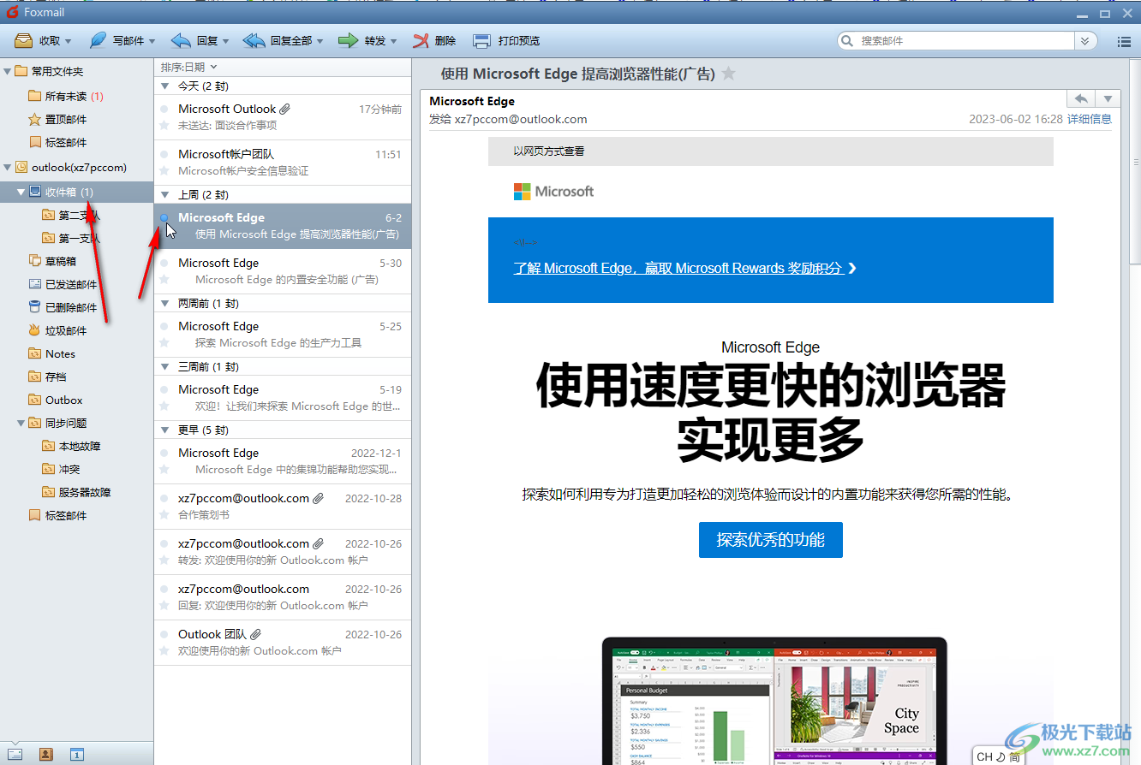Collapse the 更早 (5 封) group
Viewport: 1141px width, 765px height.
pyautogui.click(x=166, y=430)
